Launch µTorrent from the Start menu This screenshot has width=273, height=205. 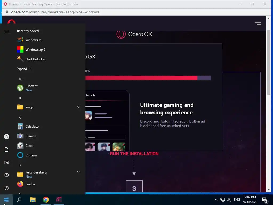(48, 88)
